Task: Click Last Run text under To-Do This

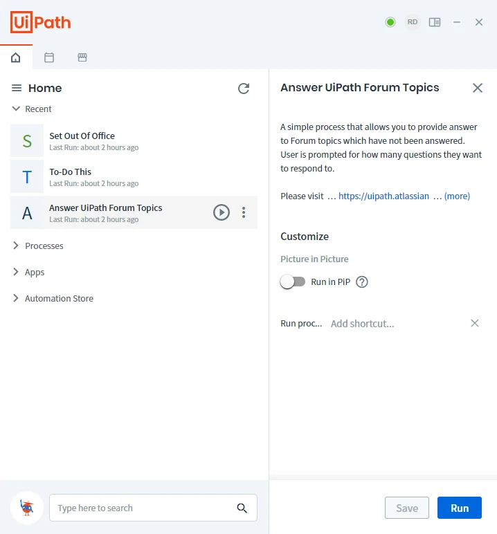Action: point(94,183)
